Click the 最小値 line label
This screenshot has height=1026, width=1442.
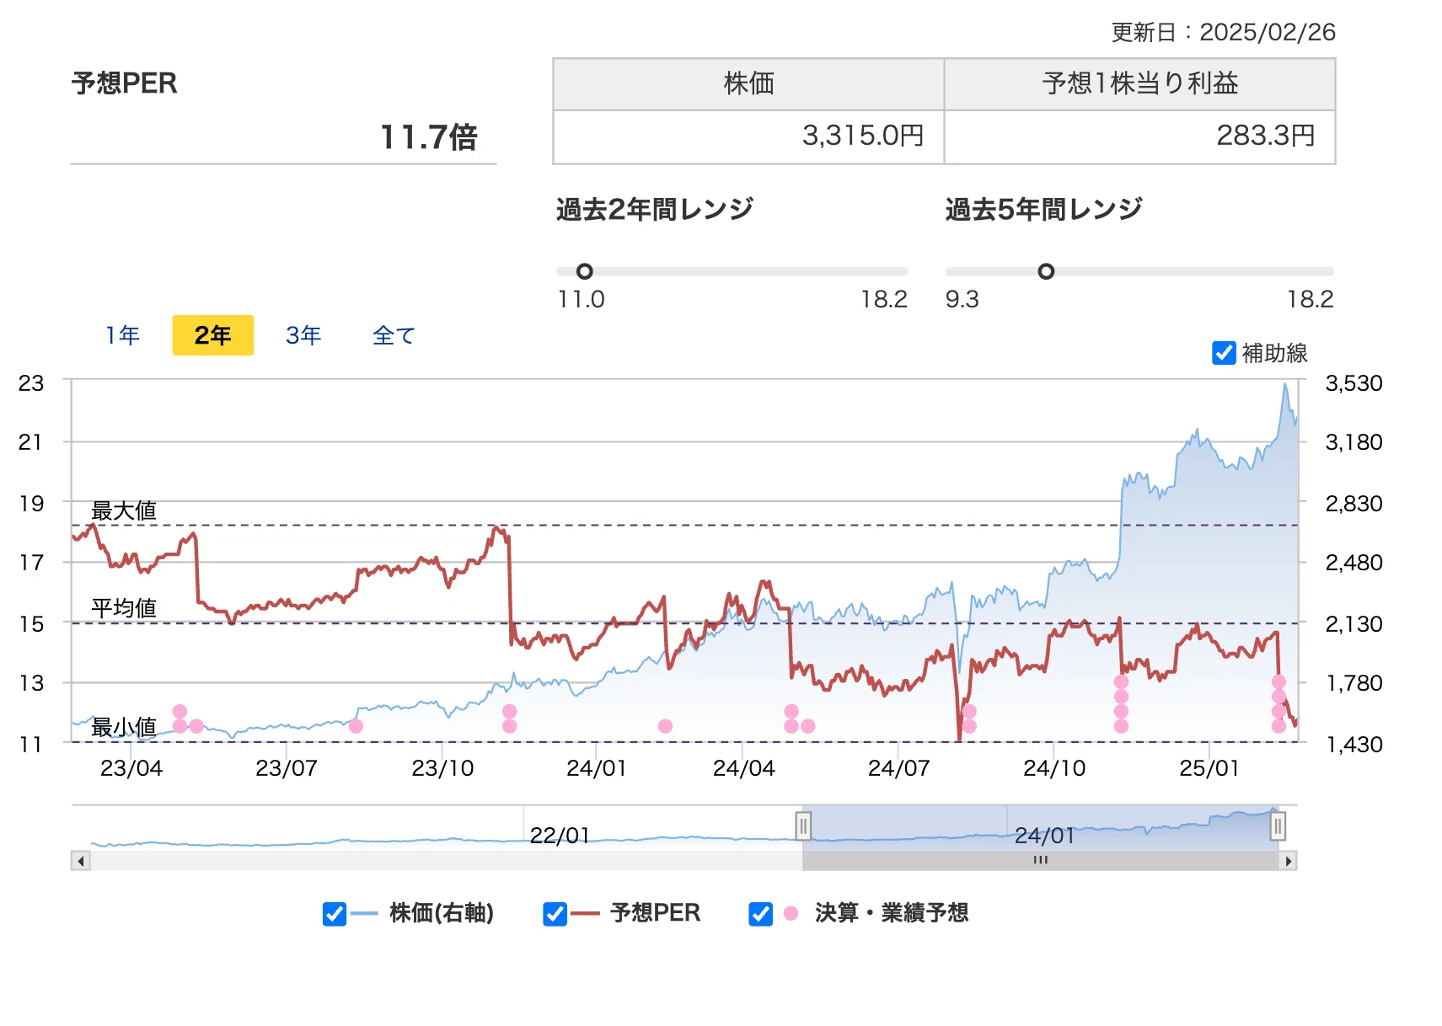124,727
